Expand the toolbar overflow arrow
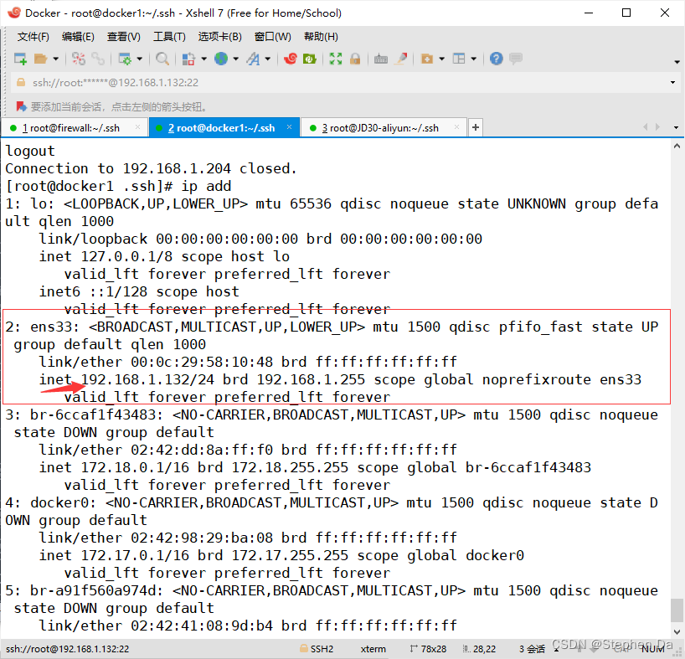 pos(677,62)
